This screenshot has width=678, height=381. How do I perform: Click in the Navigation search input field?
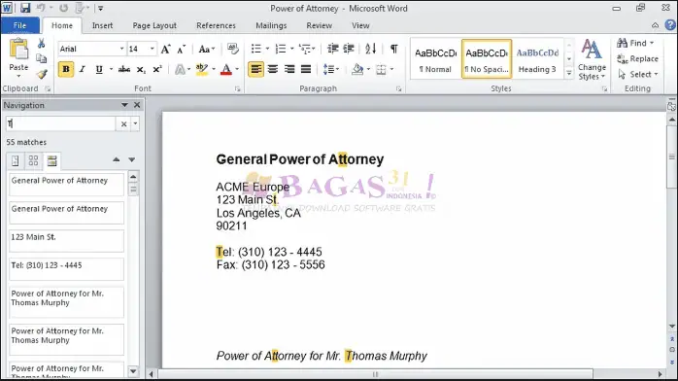point(60,123)
